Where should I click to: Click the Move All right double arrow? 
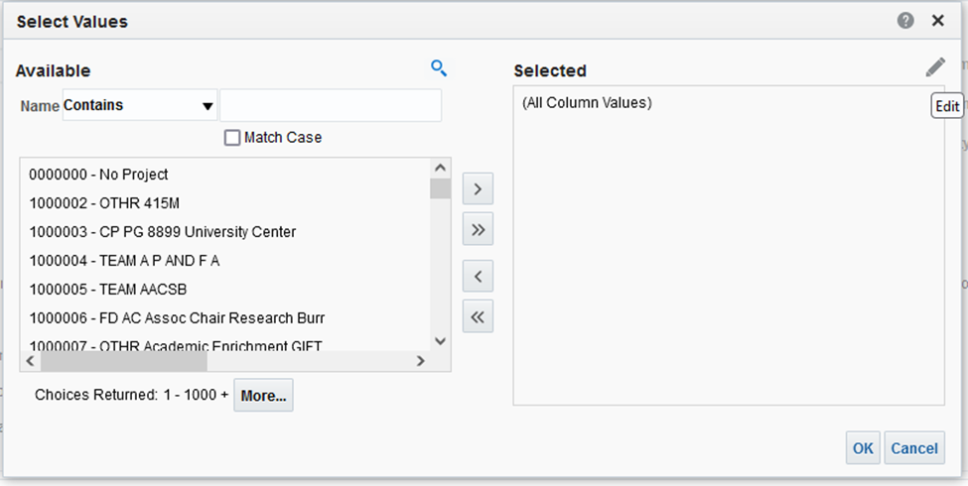tap(478, 230)
